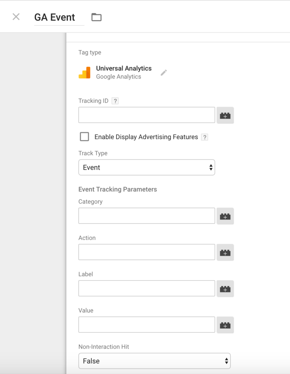Screen dimensions: 290x374
Task: Enable Display Advertising Features checkbox
Action: tap(85, 137)
